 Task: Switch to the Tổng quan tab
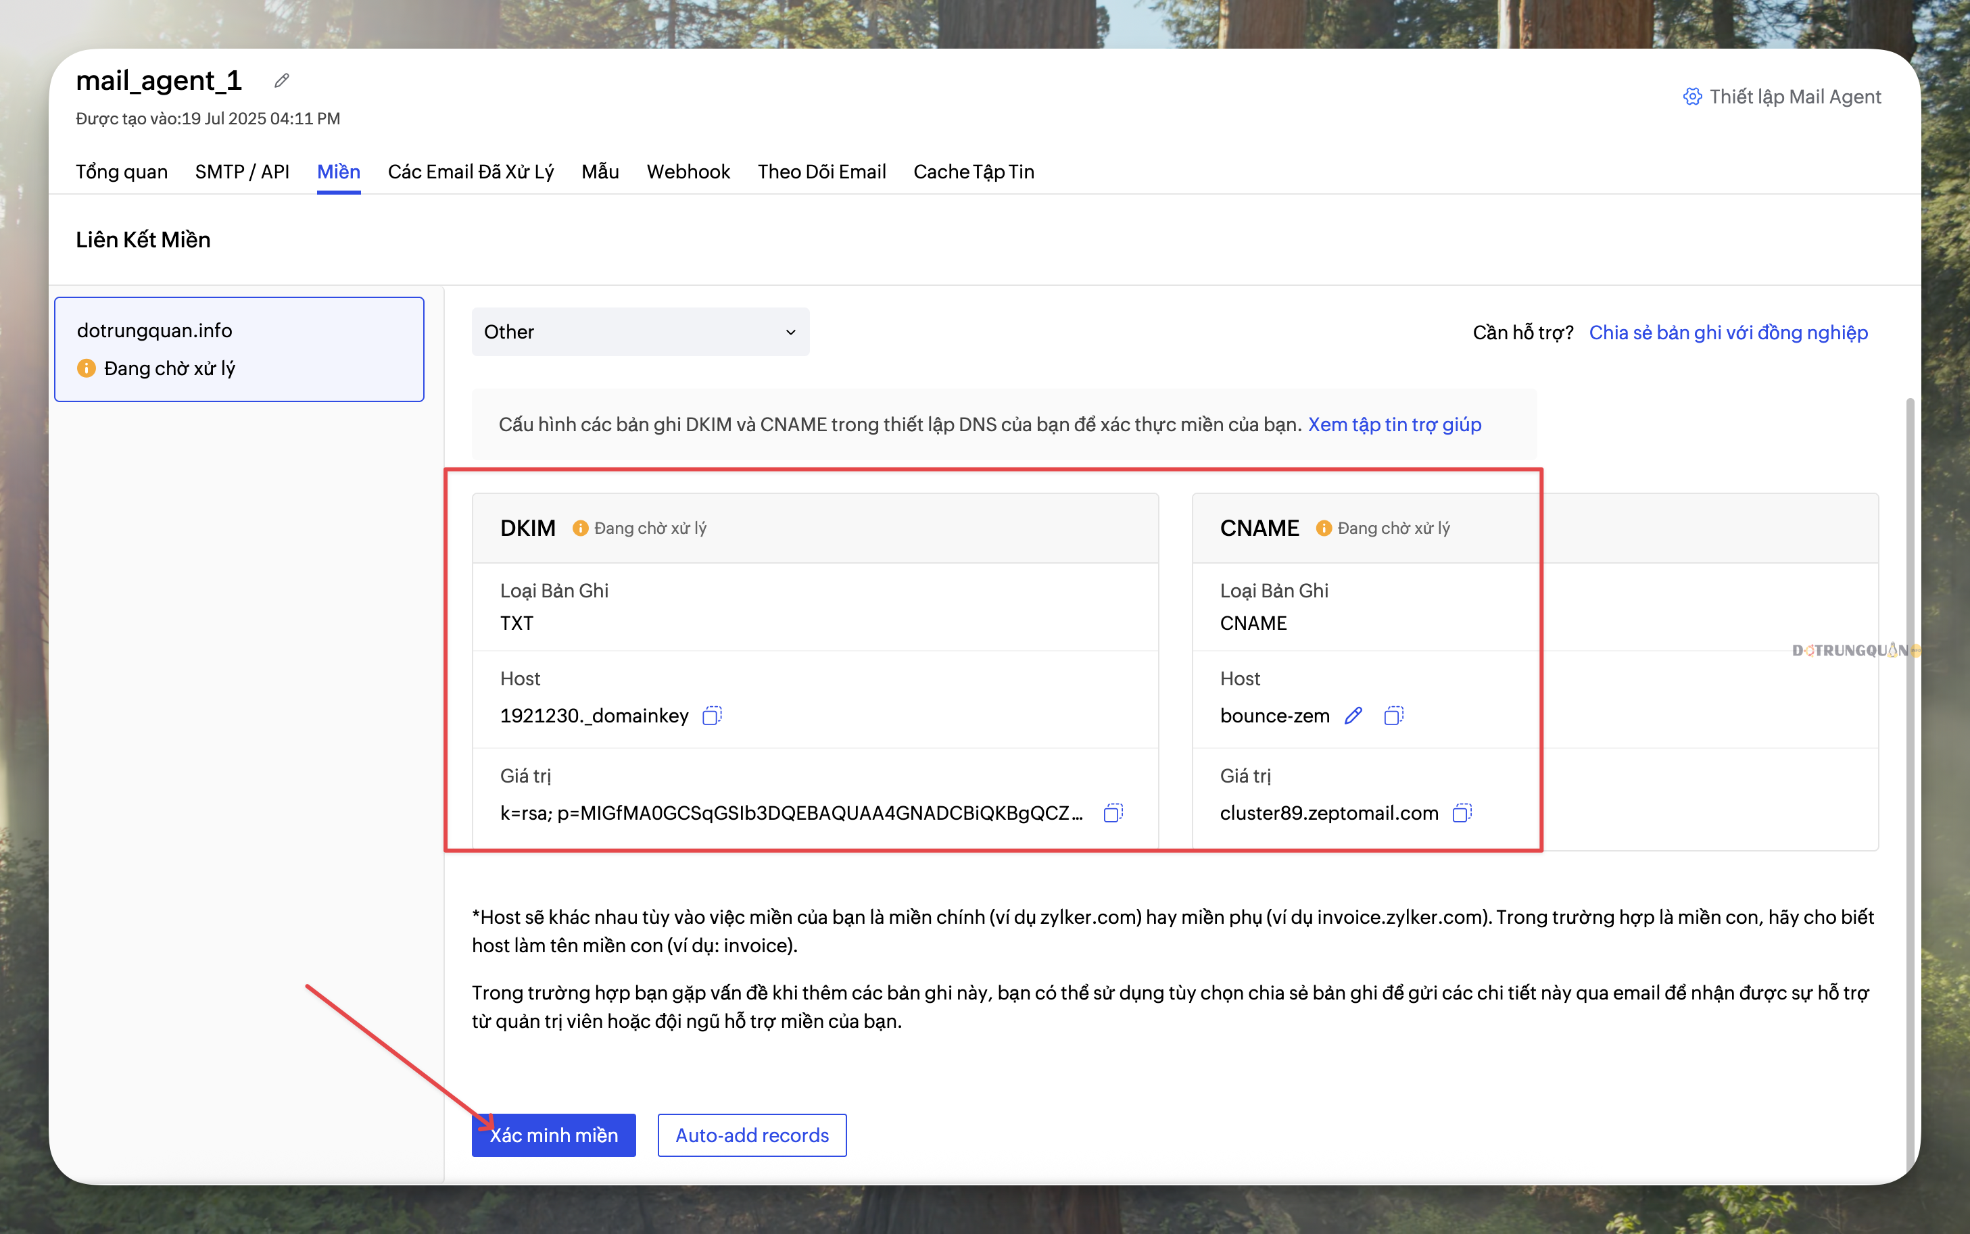(x=122, y=172)
